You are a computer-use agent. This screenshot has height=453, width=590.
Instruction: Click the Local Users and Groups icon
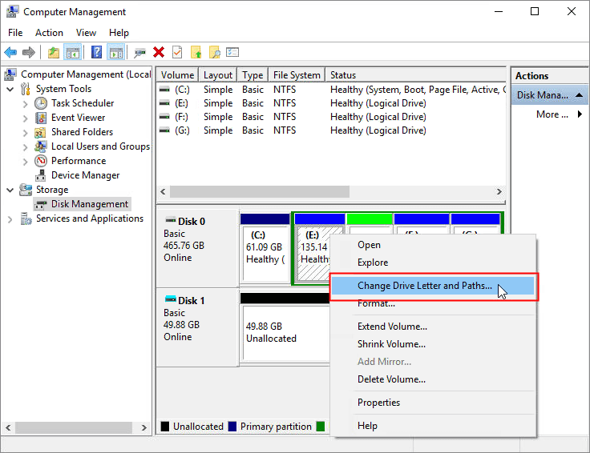tap(41, 146)
